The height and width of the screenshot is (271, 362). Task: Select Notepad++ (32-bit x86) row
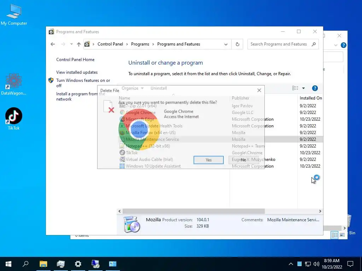221,146
